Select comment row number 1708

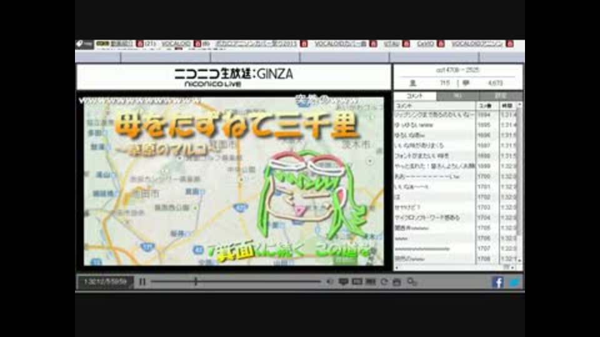[x=456, y=258]
